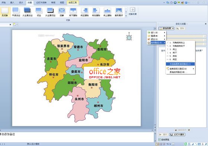
Task: Click the 切换效果 transition effect icon
Action: point(133,11)
